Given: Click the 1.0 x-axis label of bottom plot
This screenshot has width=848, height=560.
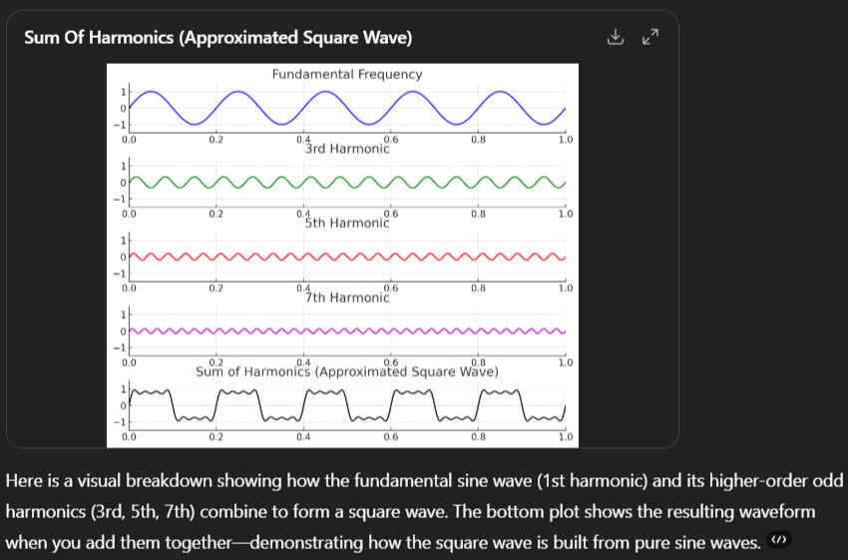Looking at the screenshot, I should (x=565, y=437).
